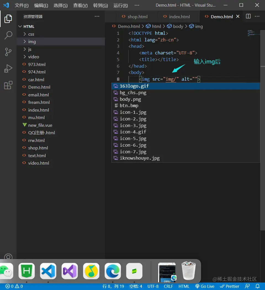The width and height of the screenshot is (265, 290).
Task: Close the Demo.html tab
Action: tap(238, 17)
